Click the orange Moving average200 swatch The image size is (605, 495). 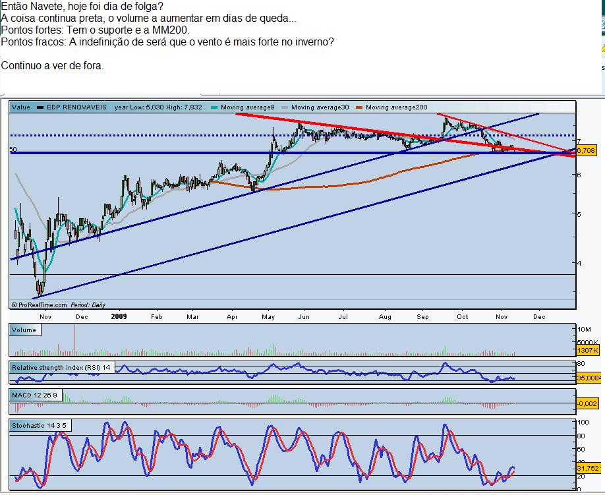359,107
